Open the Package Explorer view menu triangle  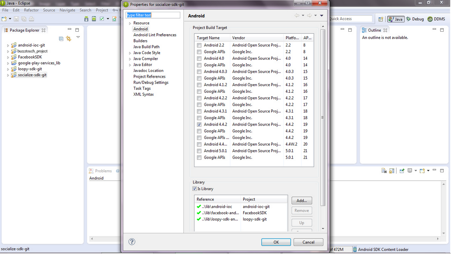point(78,37)
